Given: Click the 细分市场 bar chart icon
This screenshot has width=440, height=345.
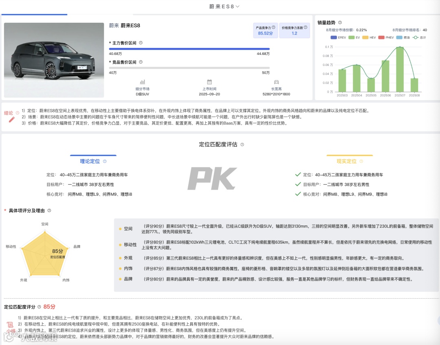Looking at the screenshot, I should click(x=143, y=82).
